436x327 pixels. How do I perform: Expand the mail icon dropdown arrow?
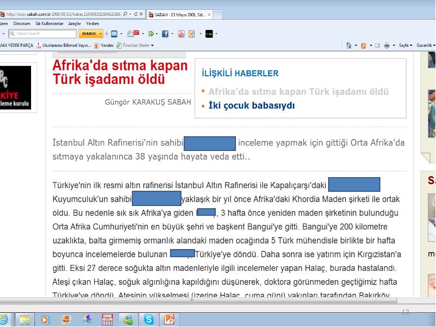(x=121, y=34)
